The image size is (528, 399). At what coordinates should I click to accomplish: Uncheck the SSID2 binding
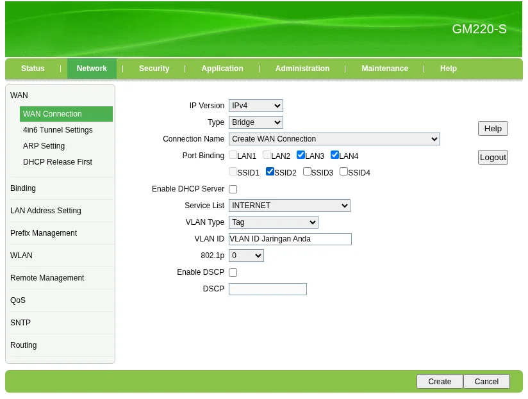coord(270,171)
